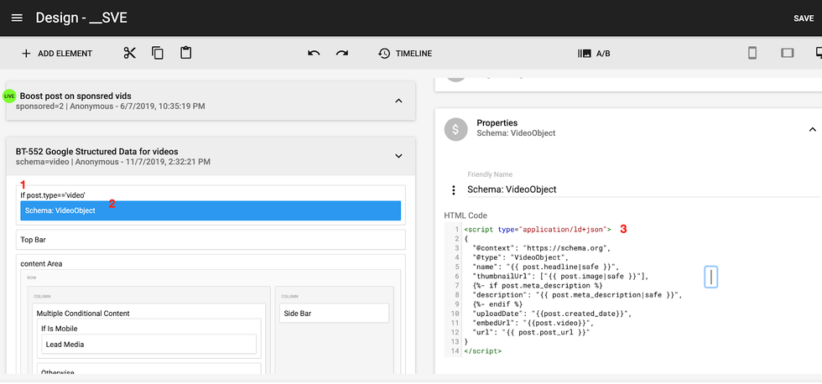Viewport: 822px width, 384px height.
Task: Click the Add Element button
Action: [x=56, y=53]
